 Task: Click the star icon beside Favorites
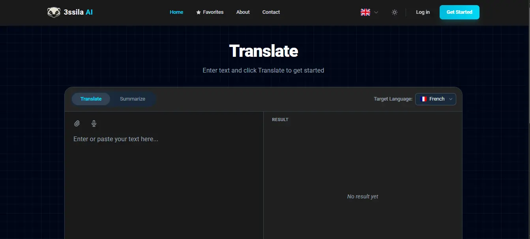(x=199, y=13)
